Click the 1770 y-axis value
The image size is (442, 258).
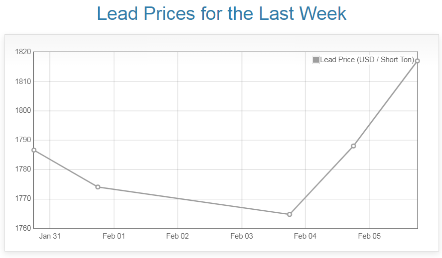[x=23, y=199]
